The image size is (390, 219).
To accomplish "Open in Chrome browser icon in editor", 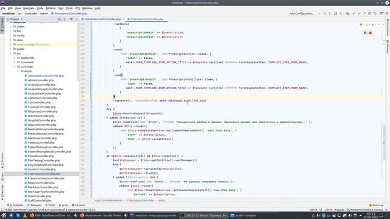I will tap(365, 33).
